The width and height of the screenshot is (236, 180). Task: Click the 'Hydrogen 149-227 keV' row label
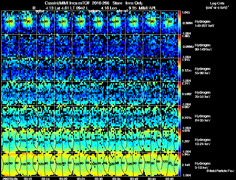(204, 24)
